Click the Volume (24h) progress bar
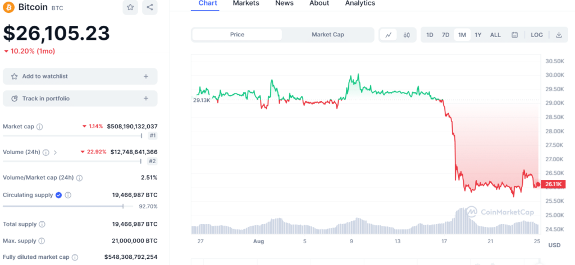The width and height of the screenshot is (575, 265). point(72,161)
